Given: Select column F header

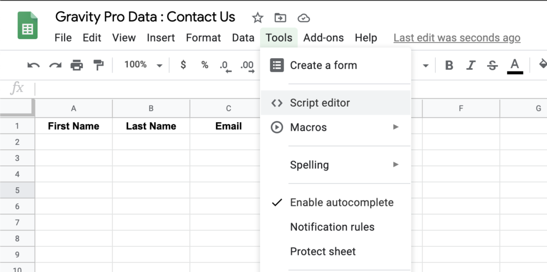Looking at the screenshot, I should point(461,109).
